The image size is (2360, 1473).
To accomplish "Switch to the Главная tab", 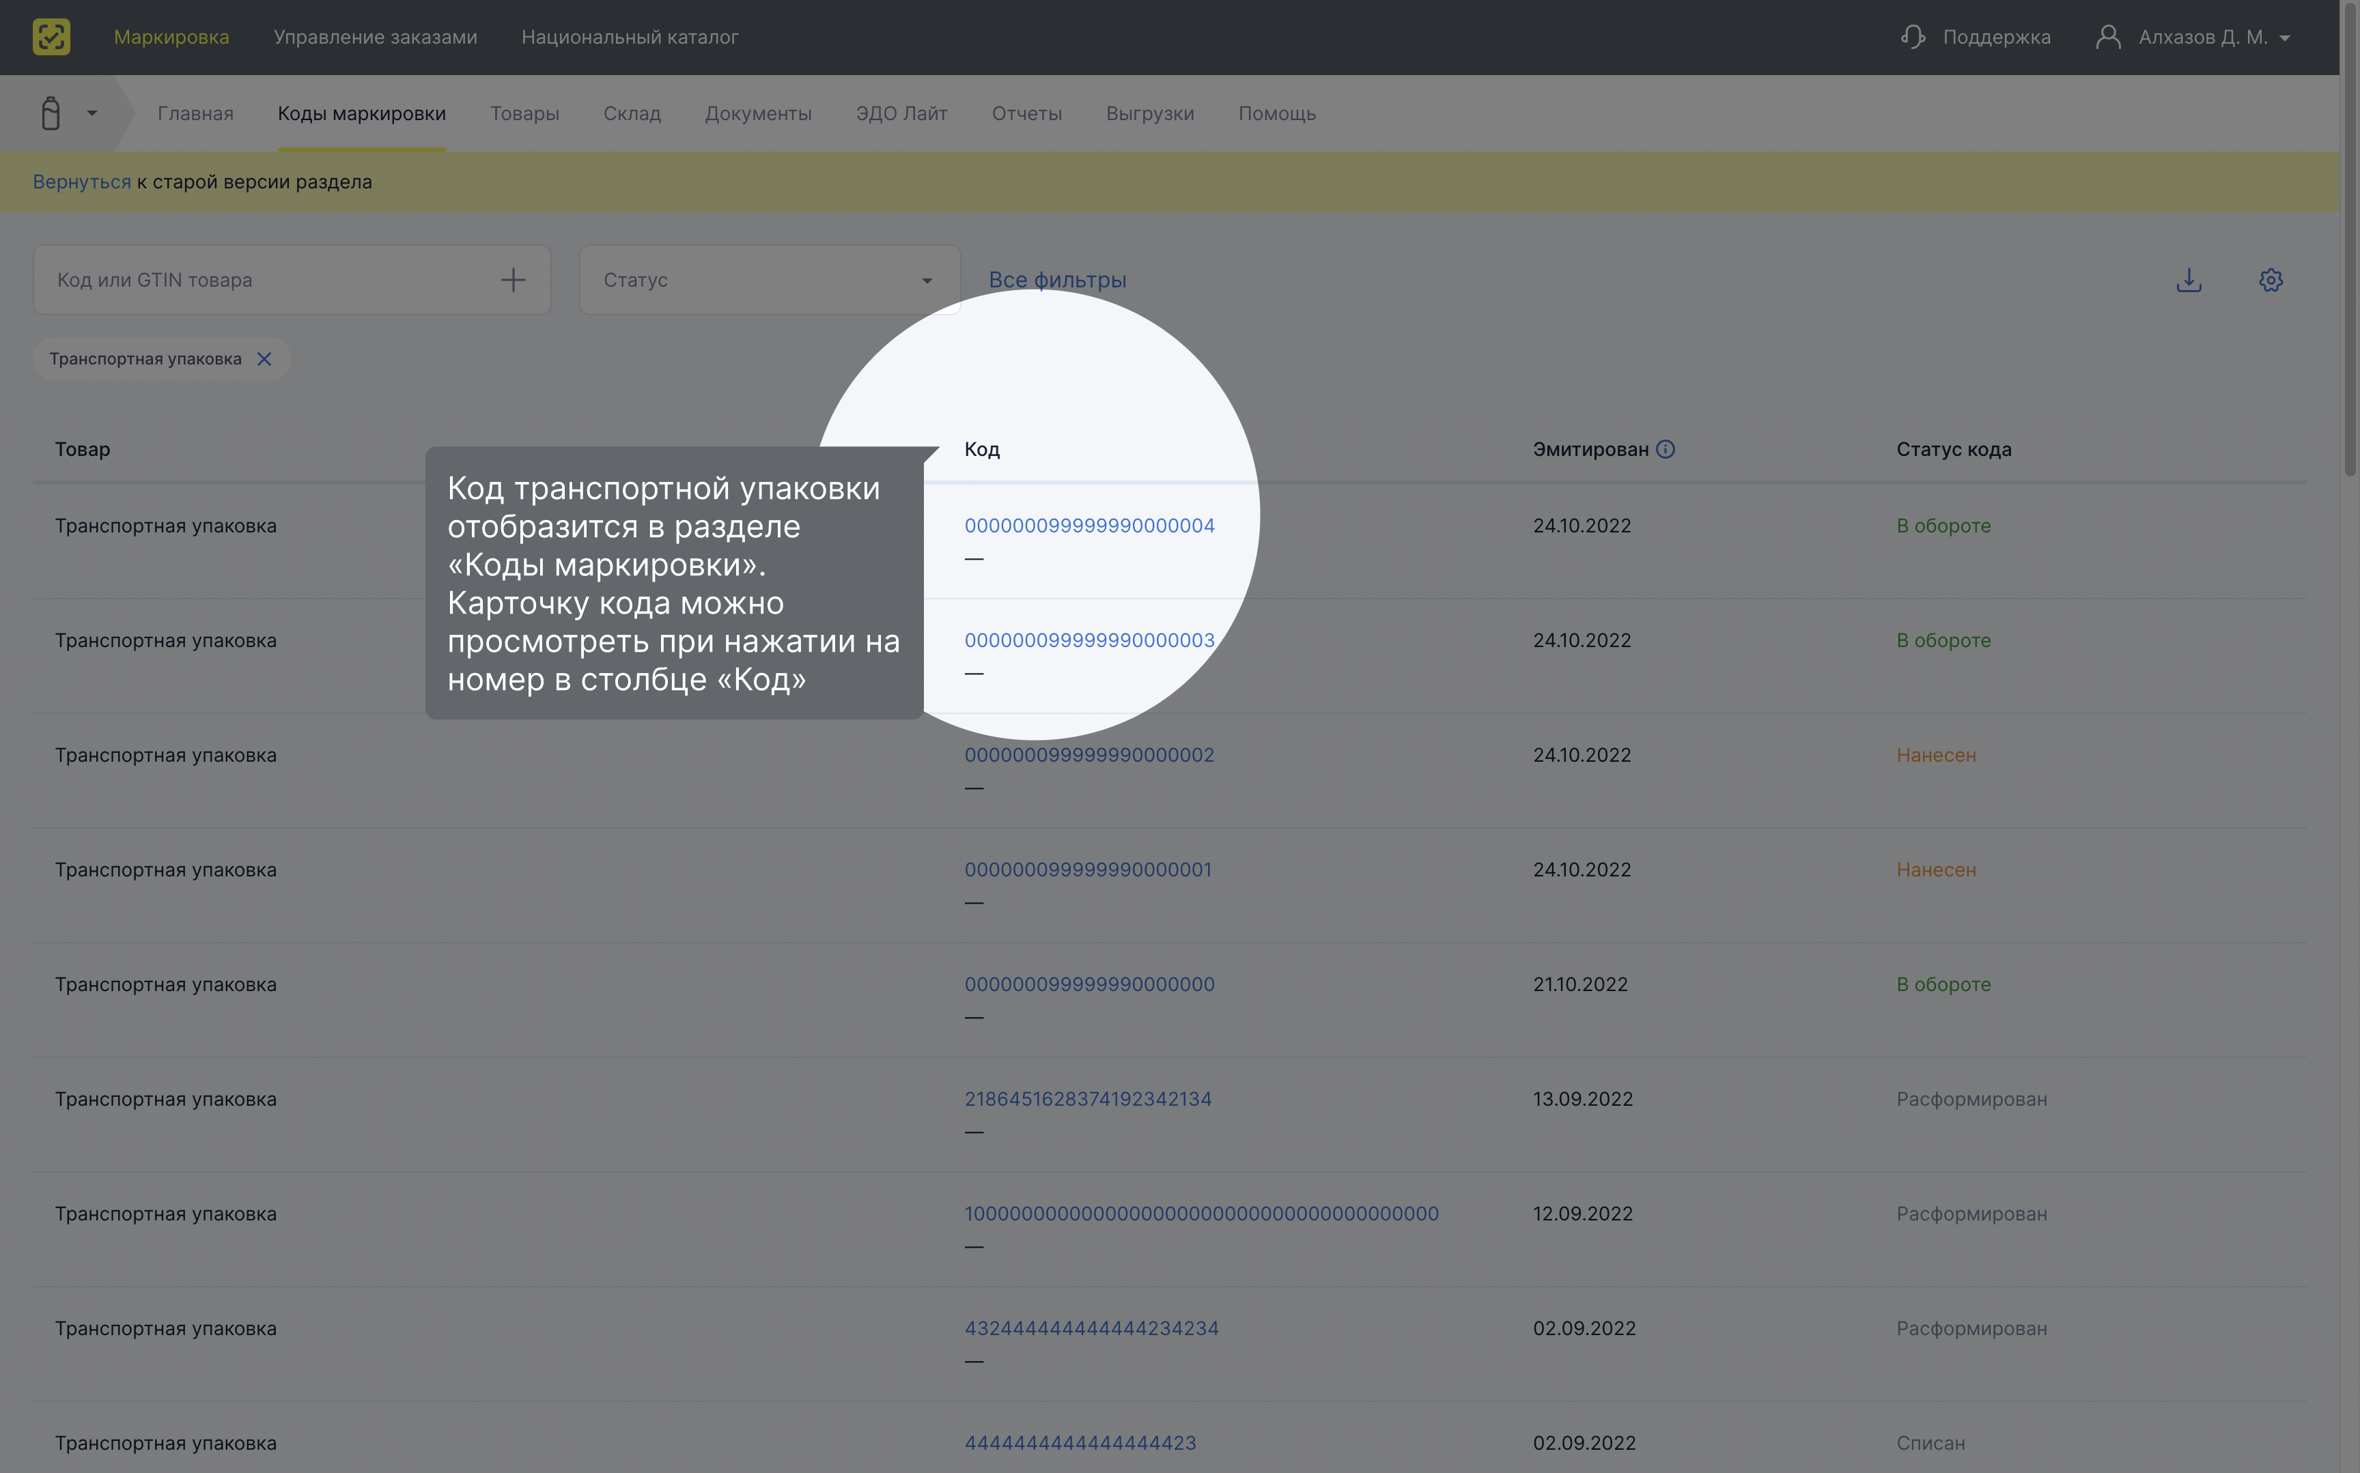I will click(195, 114).
